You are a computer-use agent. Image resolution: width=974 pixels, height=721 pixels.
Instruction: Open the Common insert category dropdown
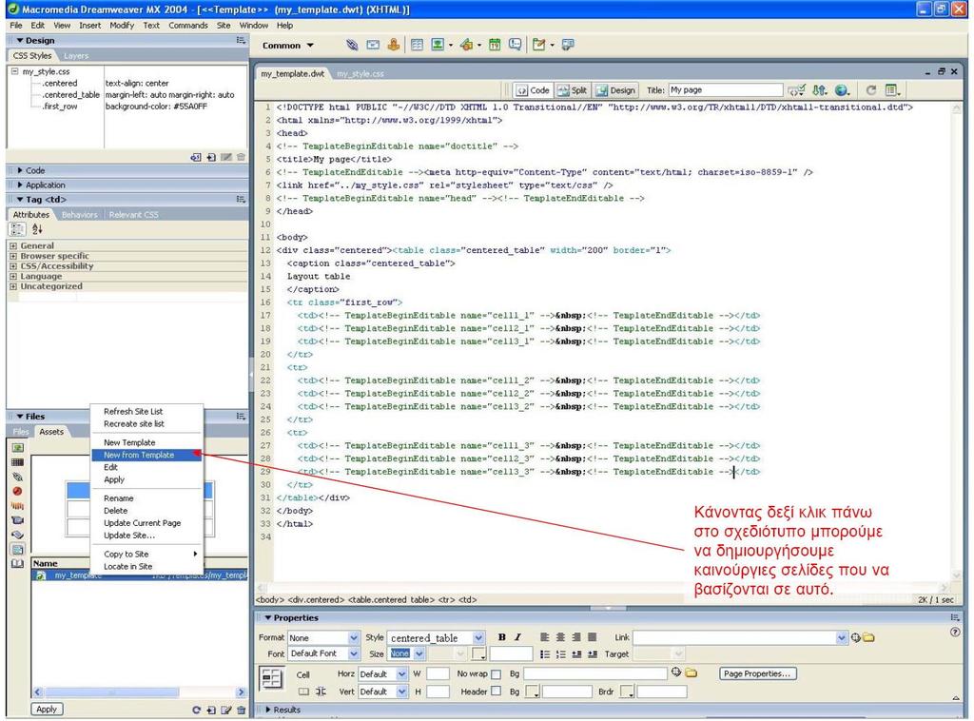(288, 46)
